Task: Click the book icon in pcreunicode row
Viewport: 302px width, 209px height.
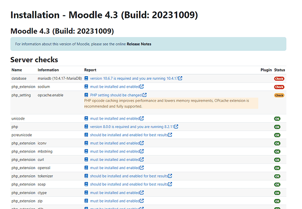Action: [x=86, y=135]
